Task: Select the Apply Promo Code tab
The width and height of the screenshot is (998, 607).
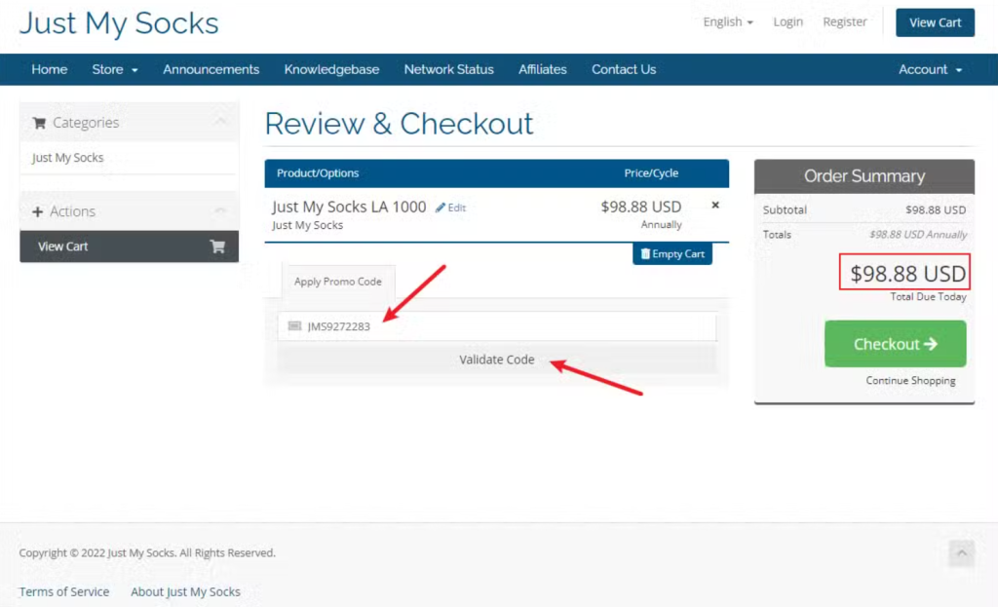Action: point(338,282)
